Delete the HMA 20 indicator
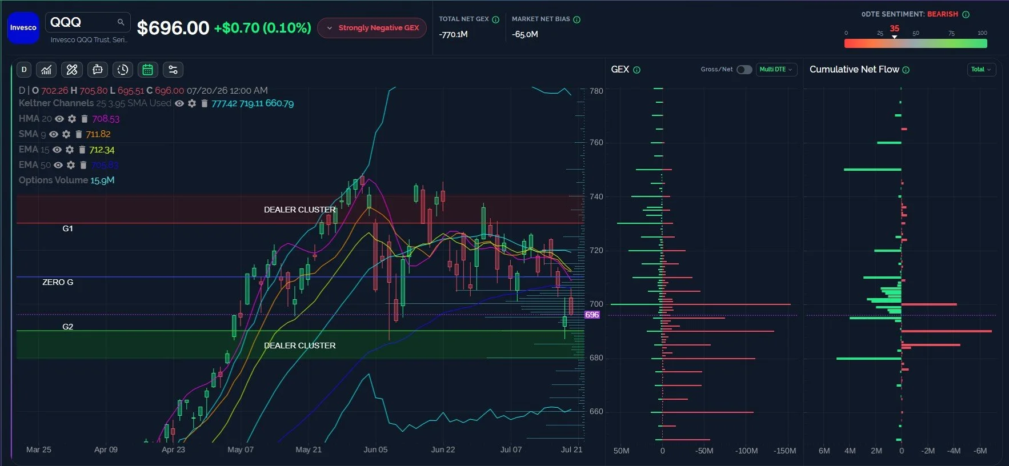The image size is (1009, 466). click(x=85, y=119)
